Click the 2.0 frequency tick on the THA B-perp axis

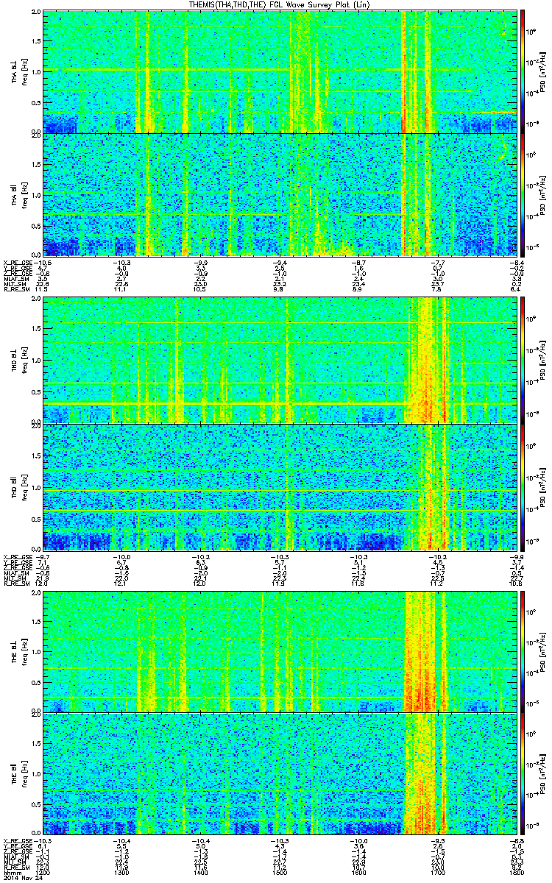(x=37, y=13)
